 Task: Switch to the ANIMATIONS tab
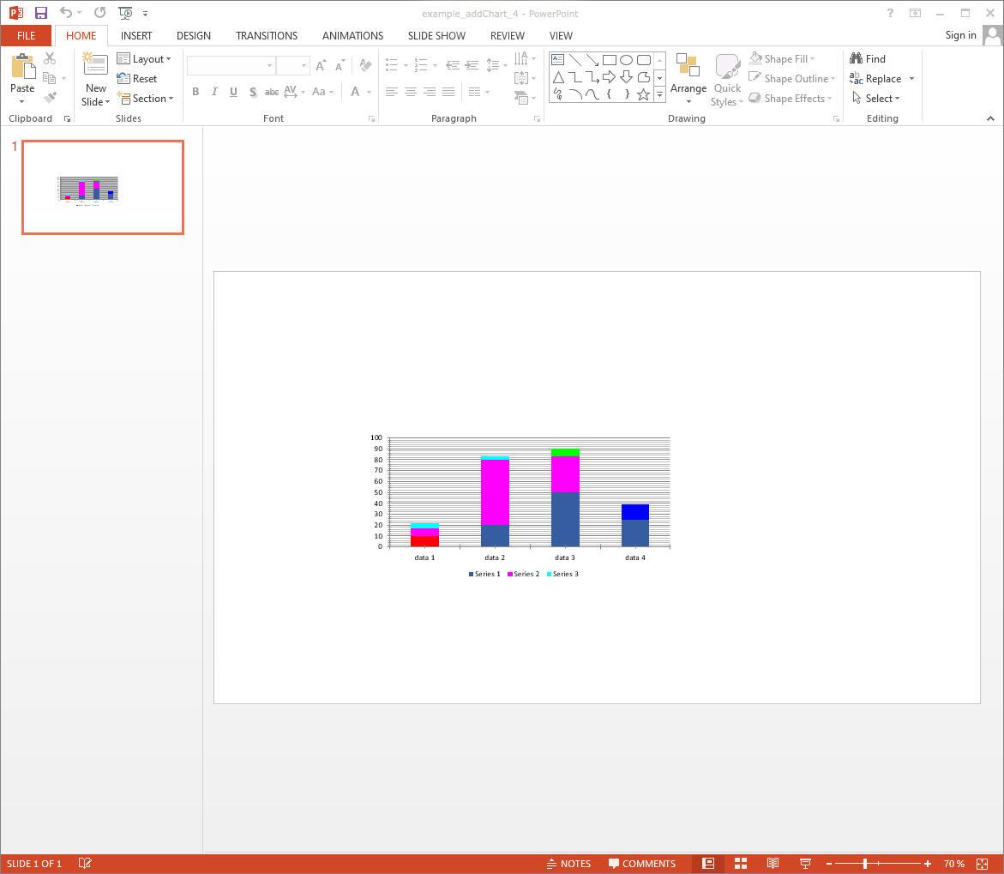point(352,35)
